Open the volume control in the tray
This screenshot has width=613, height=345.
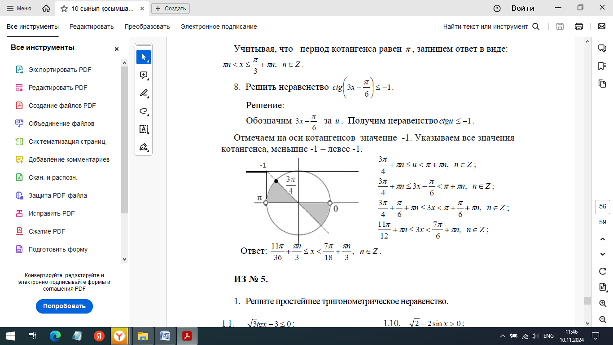click(x=534, y=336)
